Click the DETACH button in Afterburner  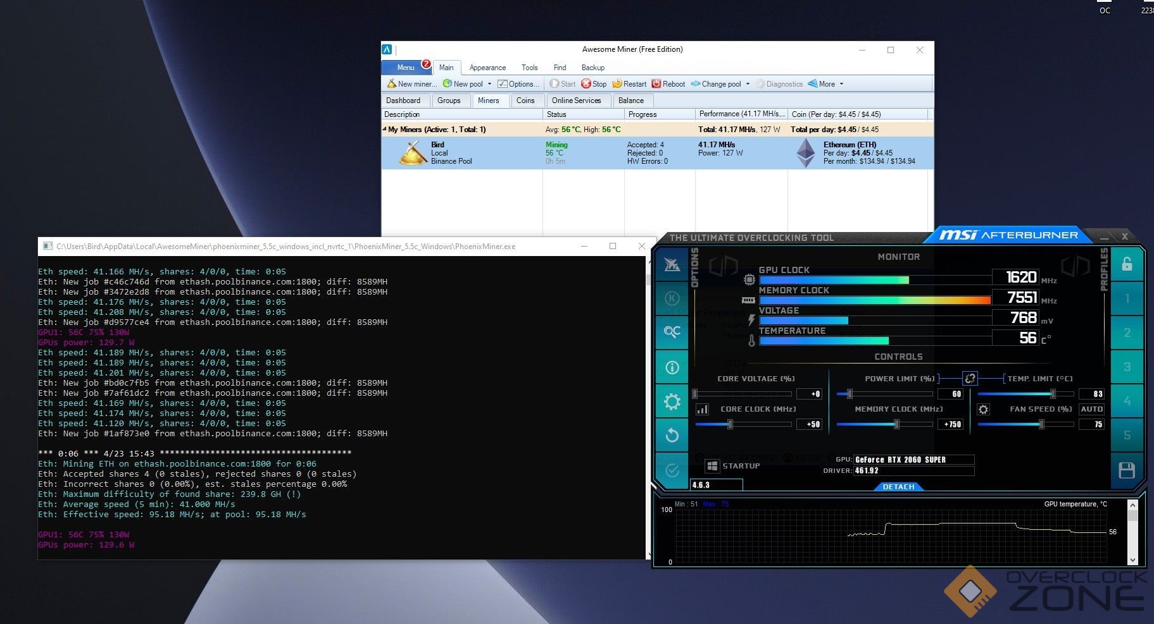pos(898,487)
